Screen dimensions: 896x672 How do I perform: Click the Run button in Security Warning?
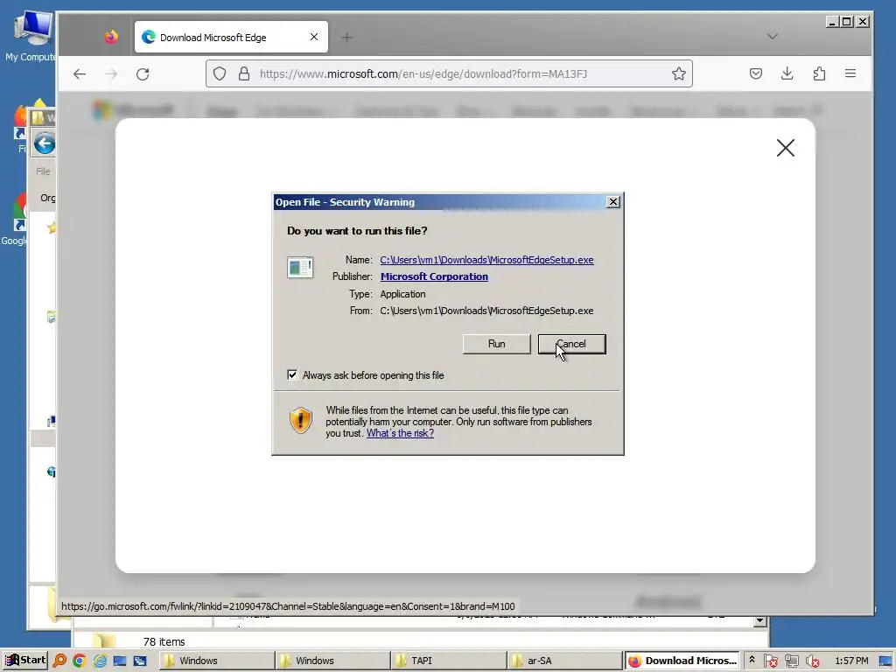[497, 344]
